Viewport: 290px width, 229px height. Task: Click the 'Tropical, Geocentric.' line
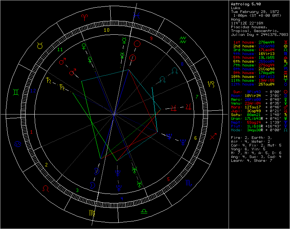[x=255, y=31]
